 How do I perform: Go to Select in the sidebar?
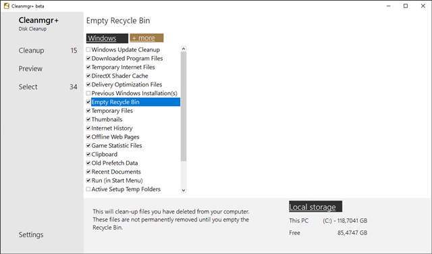pyautogui.click(x=28, y=87)
